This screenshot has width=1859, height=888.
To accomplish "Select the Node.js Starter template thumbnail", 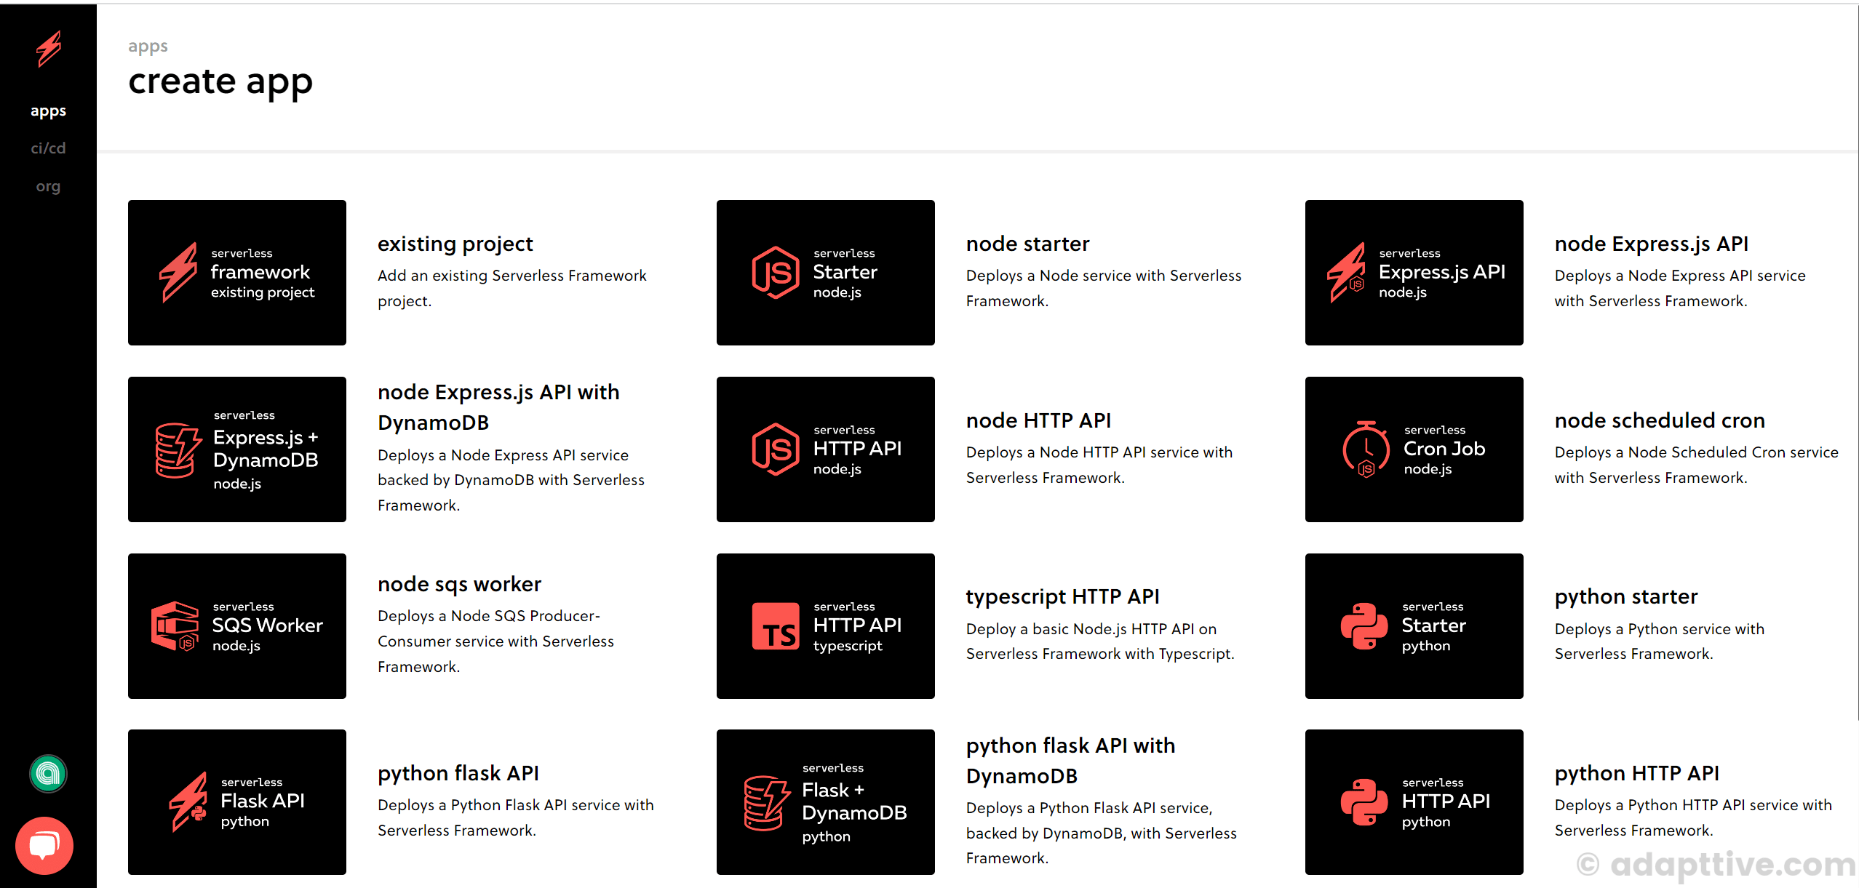I will [825, 273].
